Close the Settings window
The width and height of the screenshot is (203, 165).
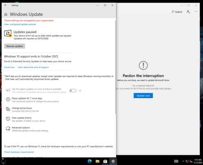112,5
